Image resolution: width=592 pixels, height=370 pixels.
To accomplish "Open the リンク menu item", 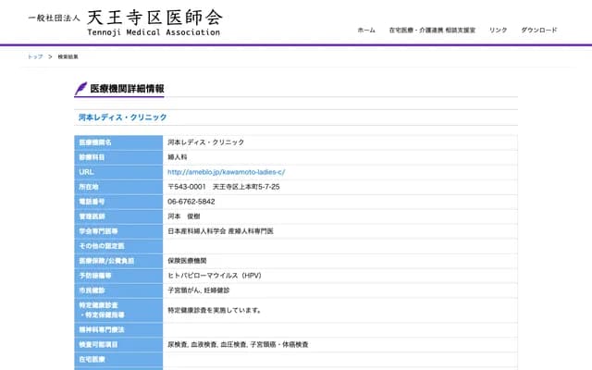I will pyautogui.click(x=498, y=31).
